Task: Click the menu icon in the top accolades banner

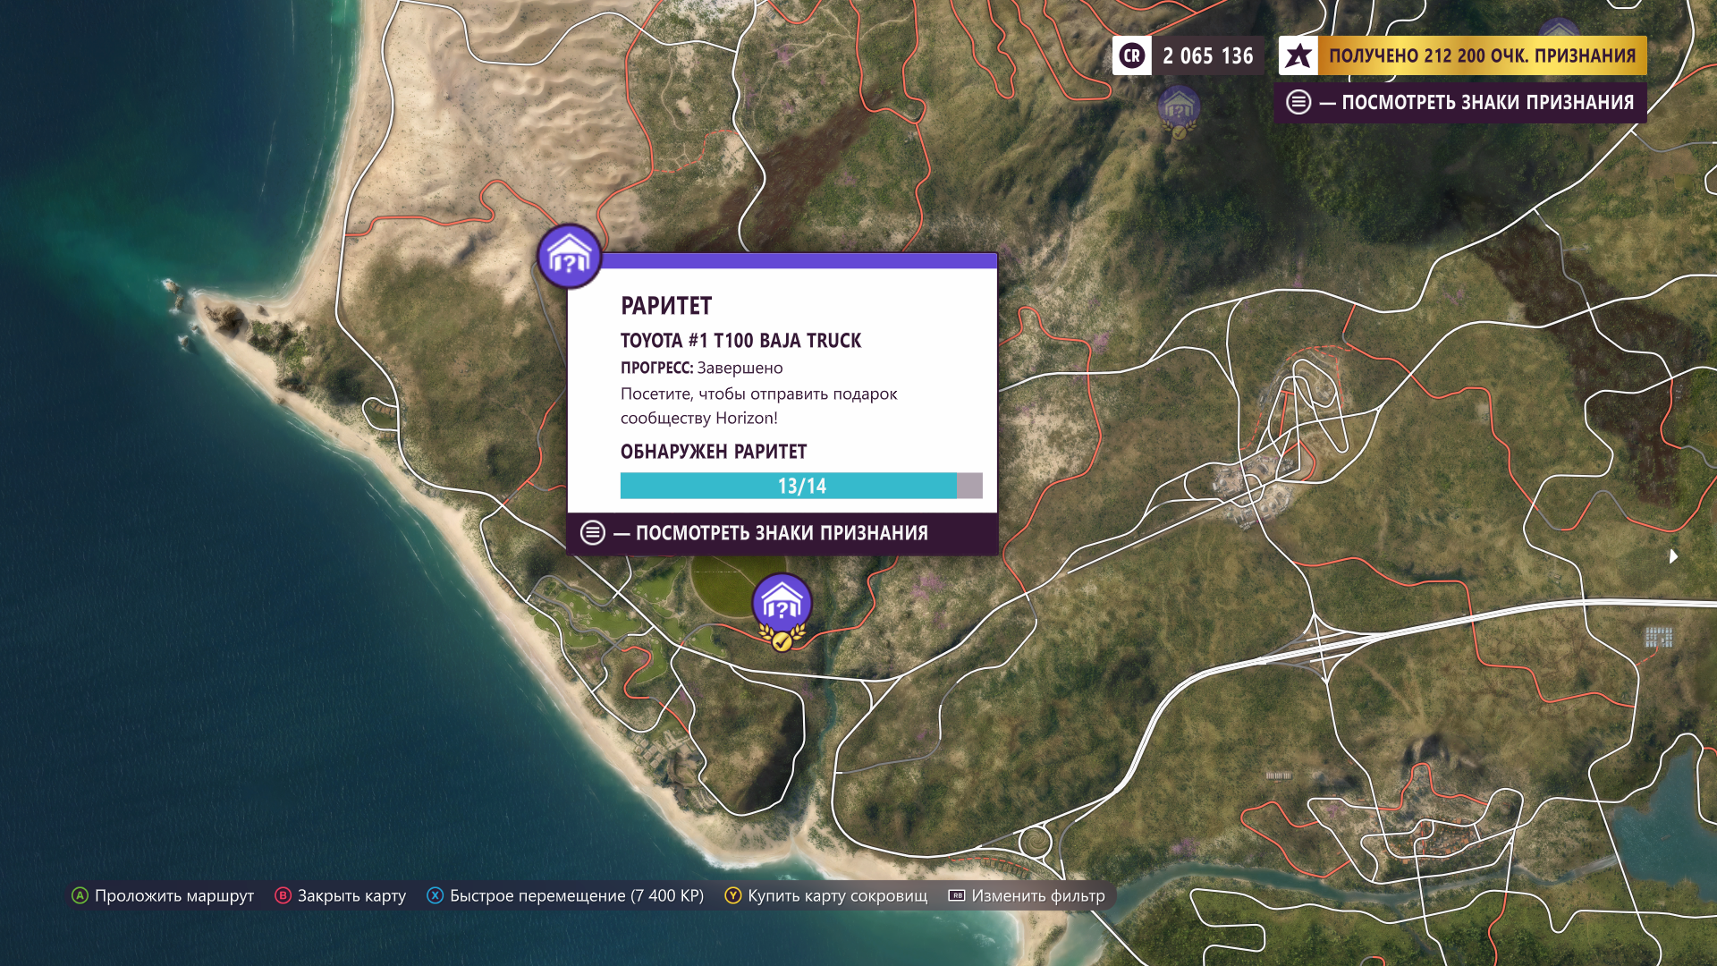Action: (x=1298, y=102)
